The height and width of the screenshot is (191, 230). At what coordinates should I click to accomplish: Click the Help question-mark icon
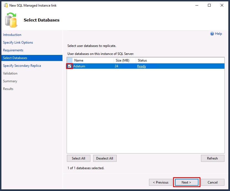(x=212, y=34)
